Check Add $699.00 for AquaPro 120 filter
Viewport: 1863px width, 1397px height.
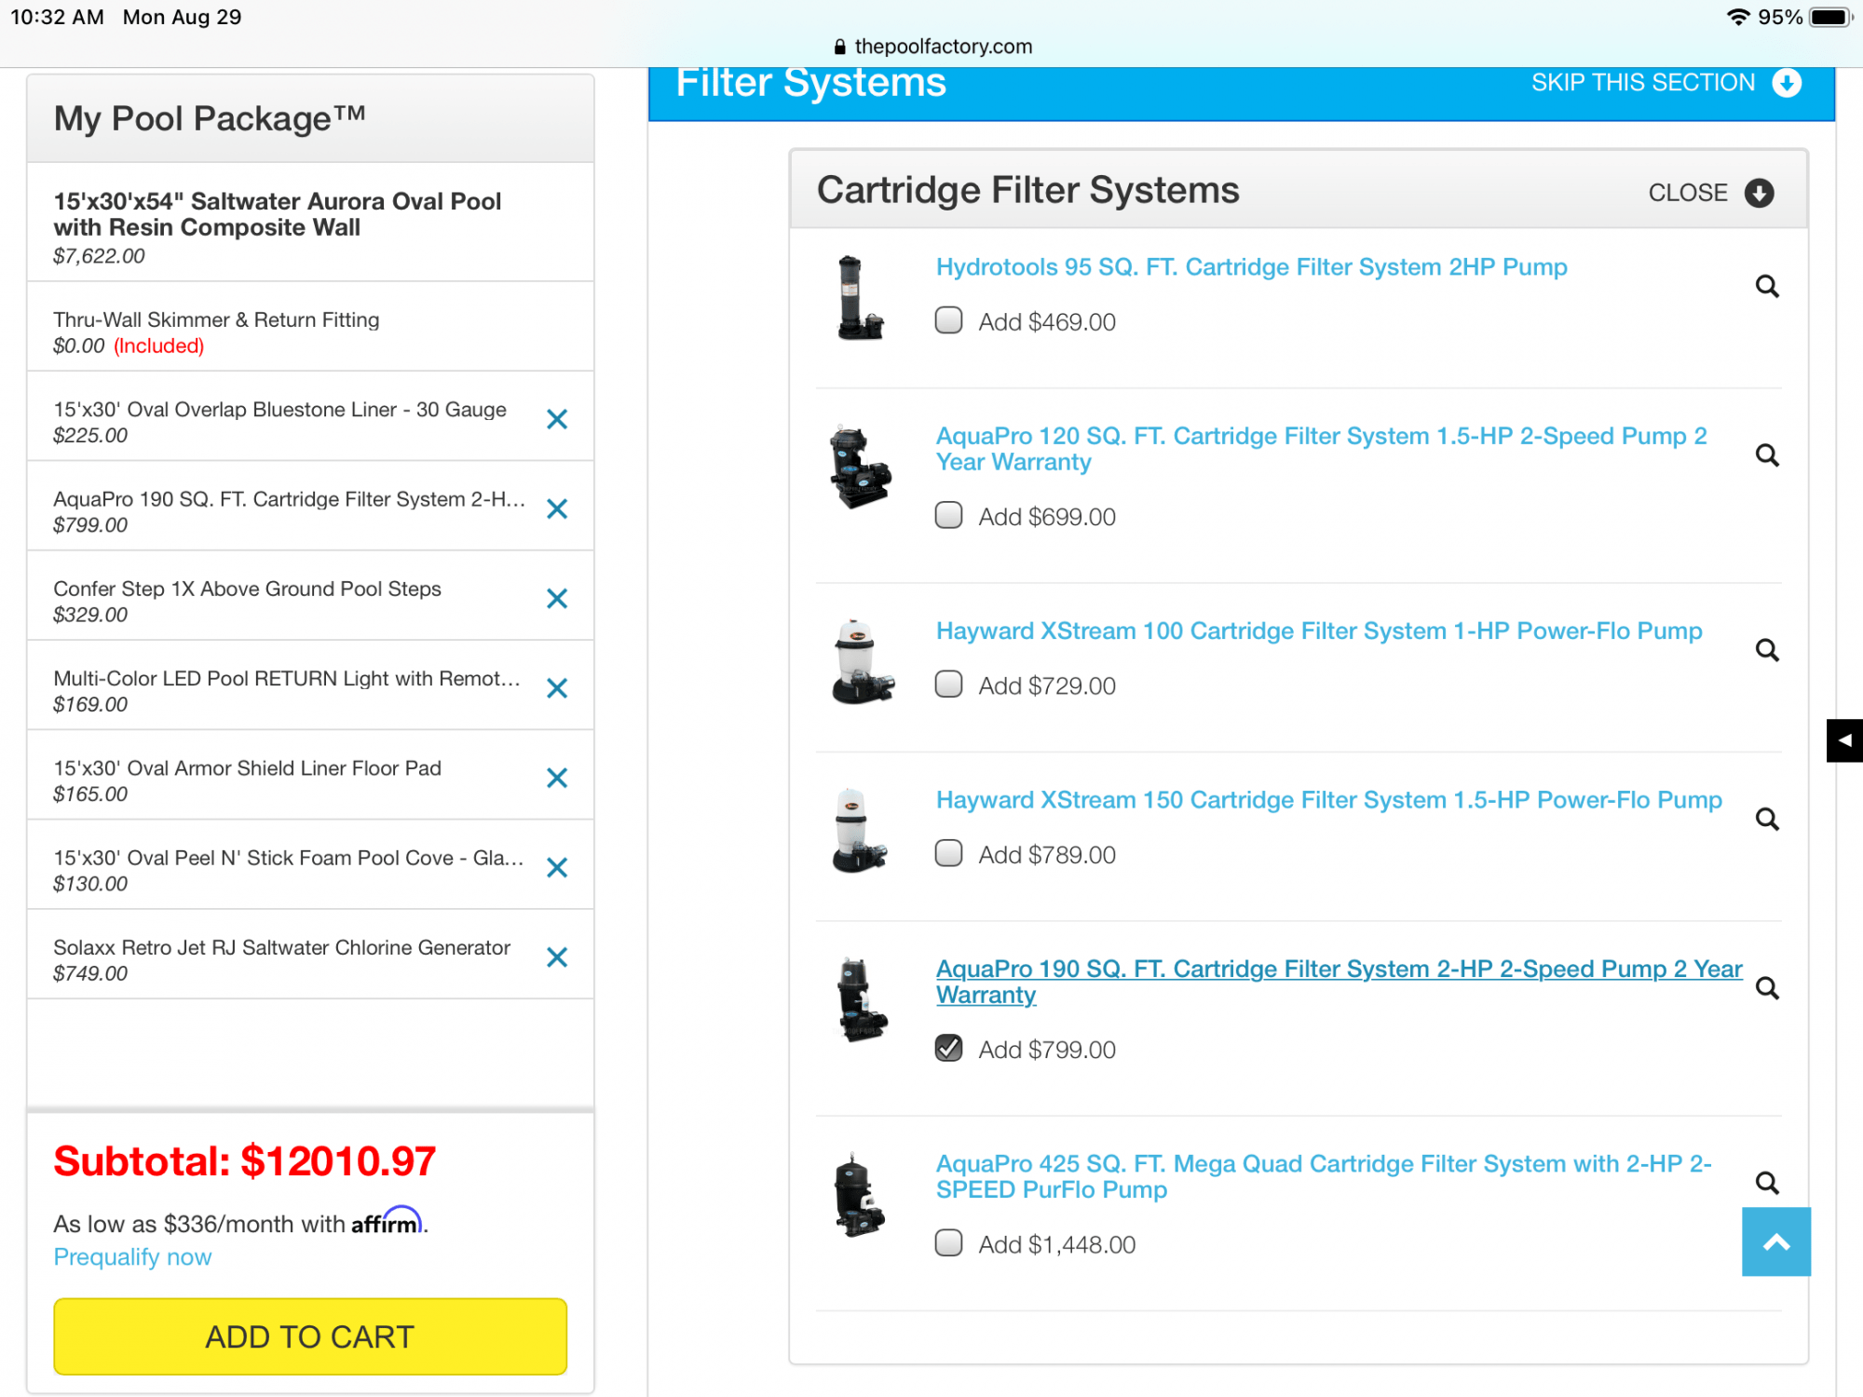tap(948, 515)
